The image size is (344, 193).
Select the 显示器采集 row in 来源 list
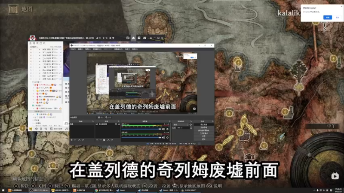(108, 124)
